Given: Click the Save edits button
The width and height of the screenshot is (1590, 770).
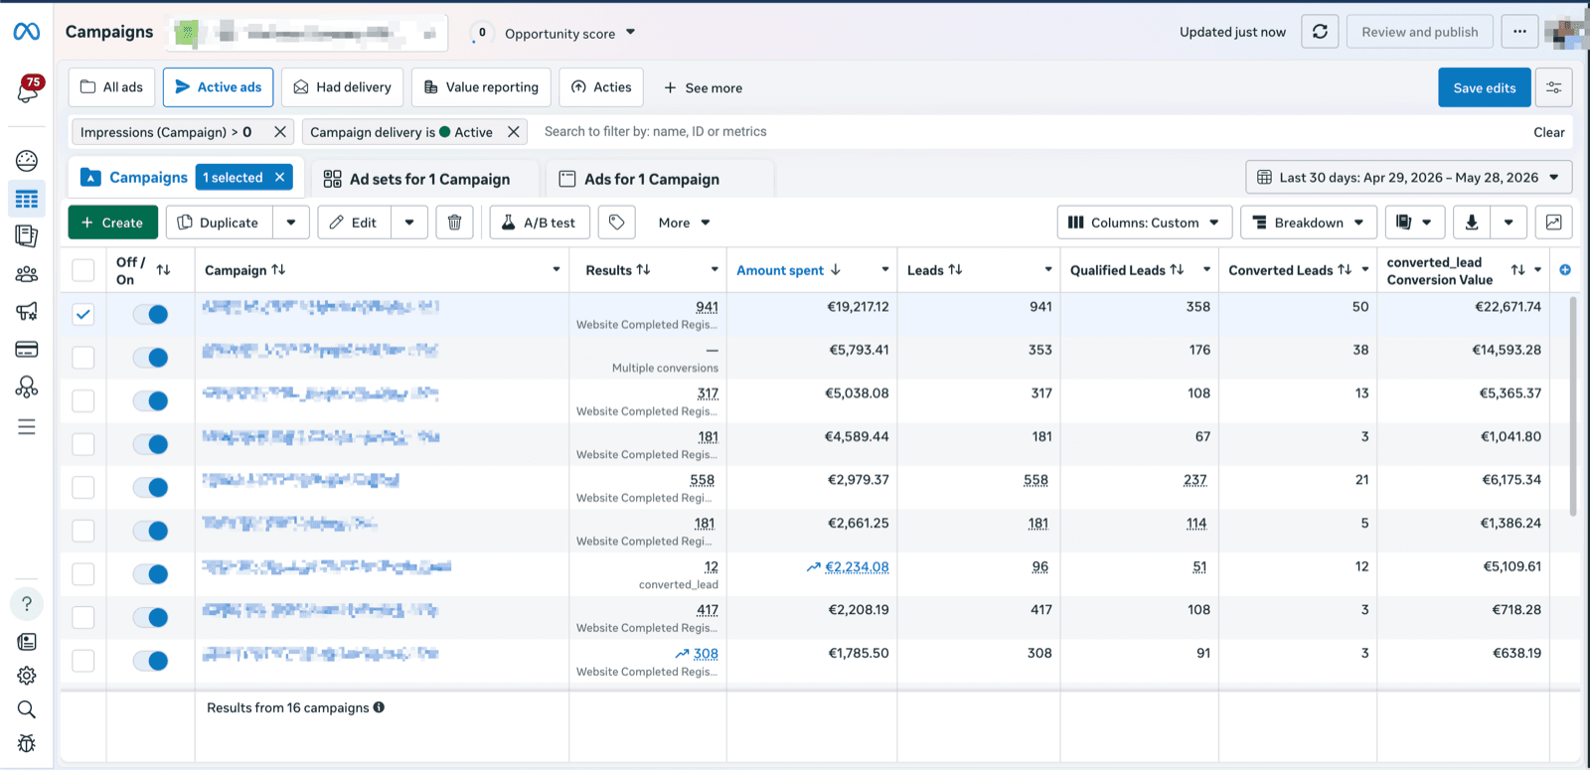Looking at the screenshot, I should point(1485,87).
